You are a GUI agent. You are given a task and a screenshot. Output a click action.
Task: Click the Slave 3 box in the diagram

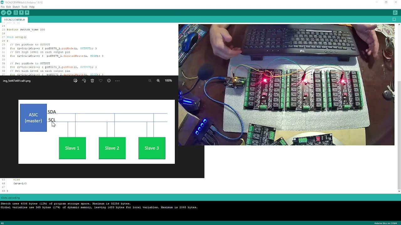pos(152,148)
